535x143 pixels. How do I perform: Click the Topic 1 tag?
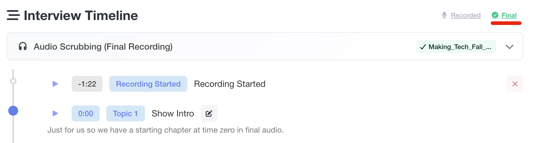[125, 113]
